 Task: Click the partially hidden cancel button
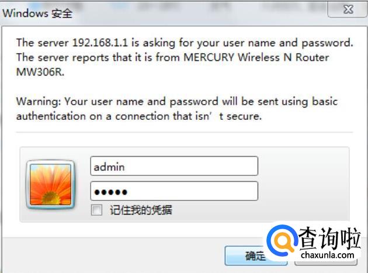coord(326,262)
